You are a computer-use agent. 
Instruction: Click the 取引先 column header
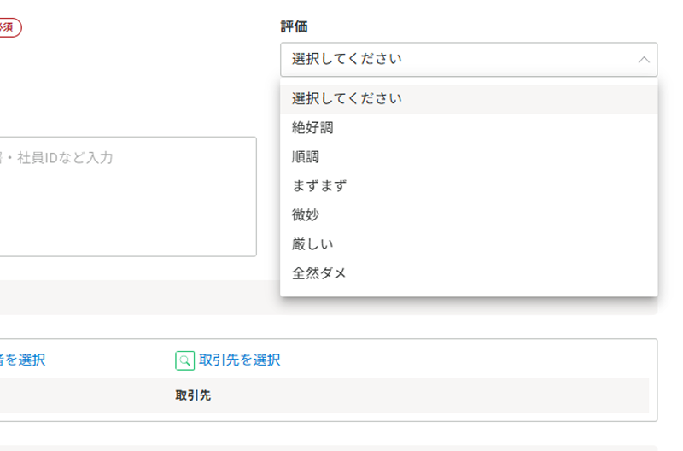(193, 395)
